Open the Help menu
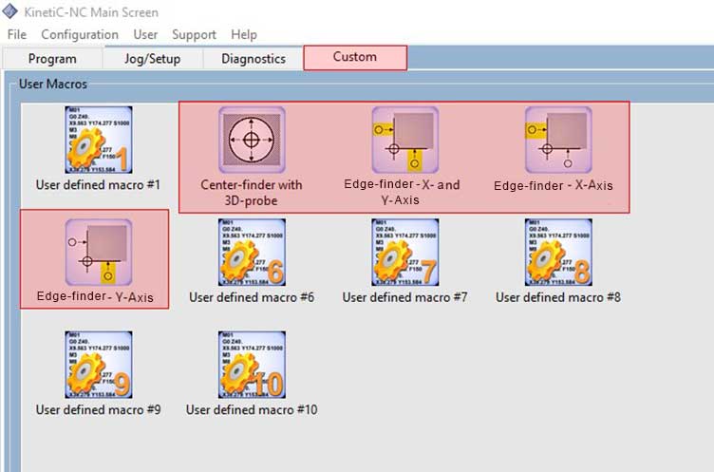Viewport: 714px width, 472px height. coord(244,34)
